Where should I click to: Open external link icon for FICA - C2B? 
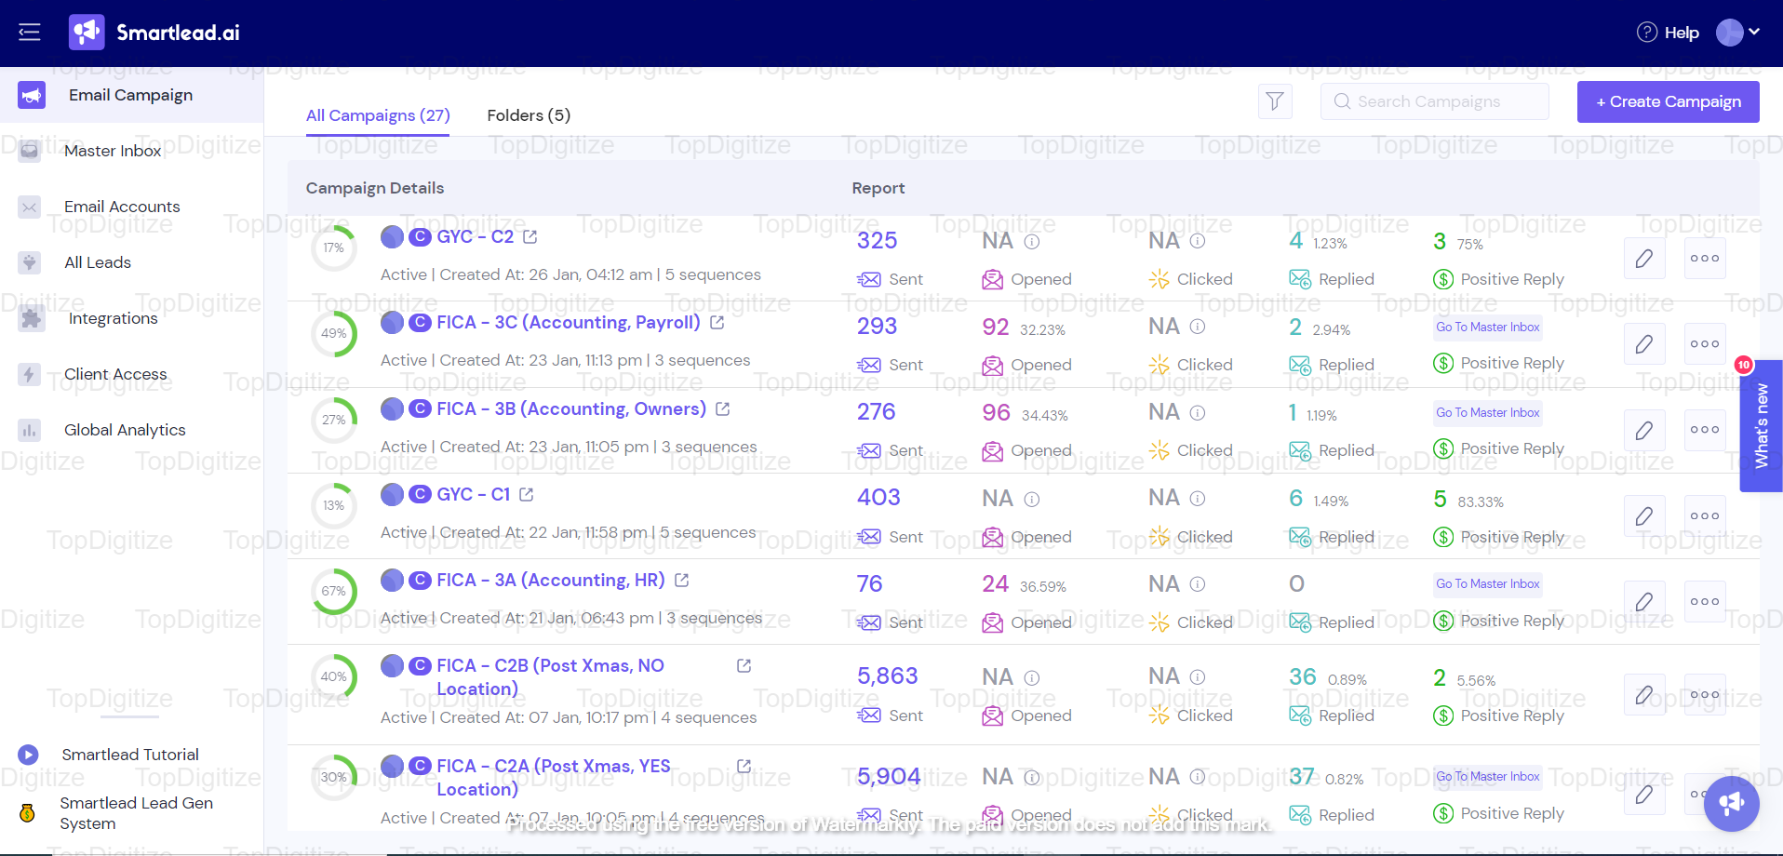[x=744, y=666]
